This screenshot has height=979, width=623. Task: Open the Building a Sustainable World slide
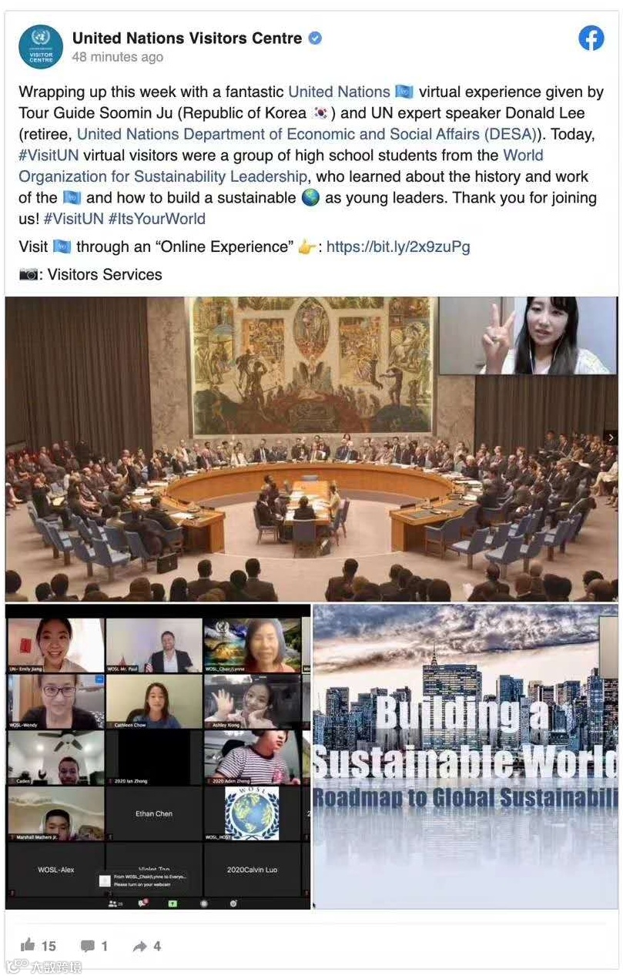tap(465, 756)
